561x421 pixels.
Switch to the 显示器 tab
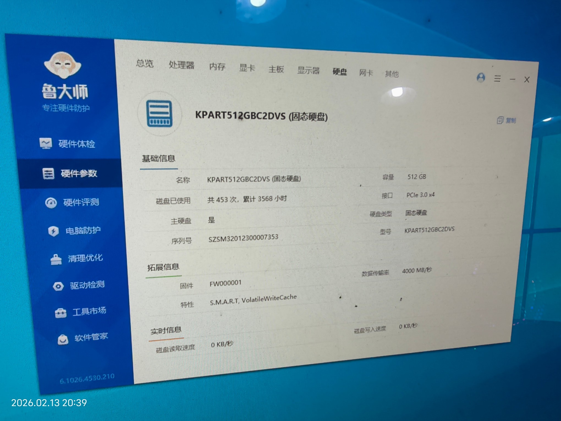click(x=308, y=71)
